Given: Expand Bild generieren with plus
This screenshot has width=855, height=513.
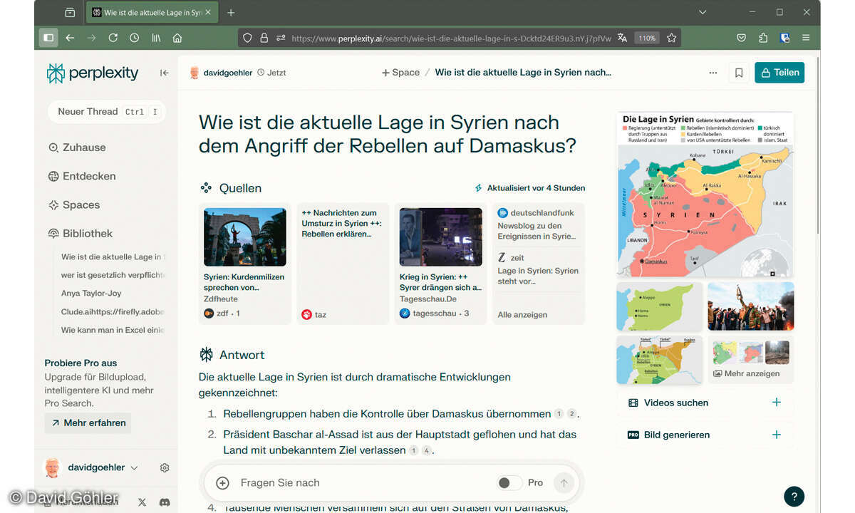Looking at the screenshot, I should pyautogui.click(x=777, y=435).
